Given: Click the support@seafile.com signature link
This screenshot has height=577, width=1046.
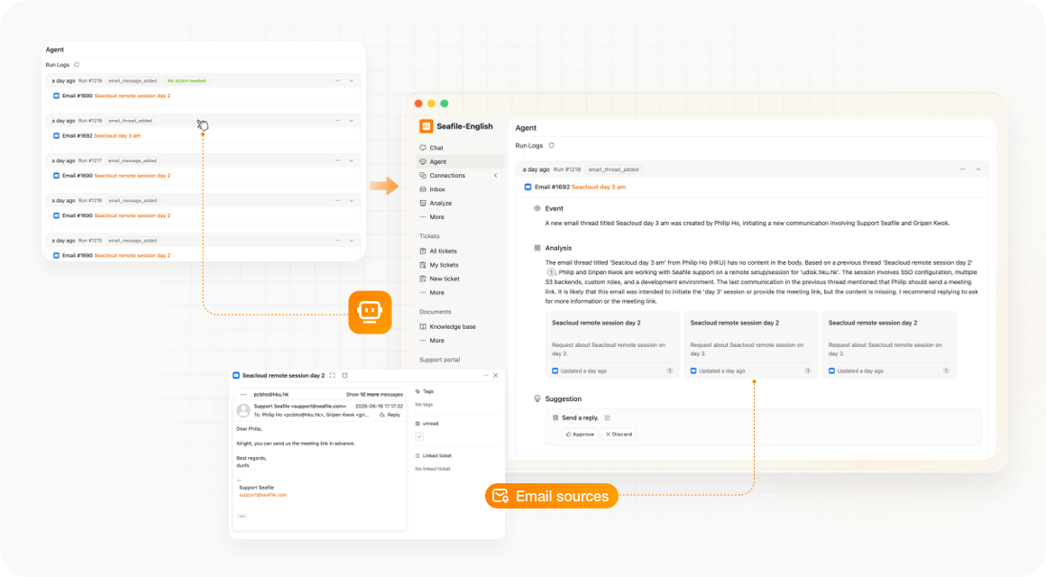Looking at the screenshot, I should click(x=262, y=495).
